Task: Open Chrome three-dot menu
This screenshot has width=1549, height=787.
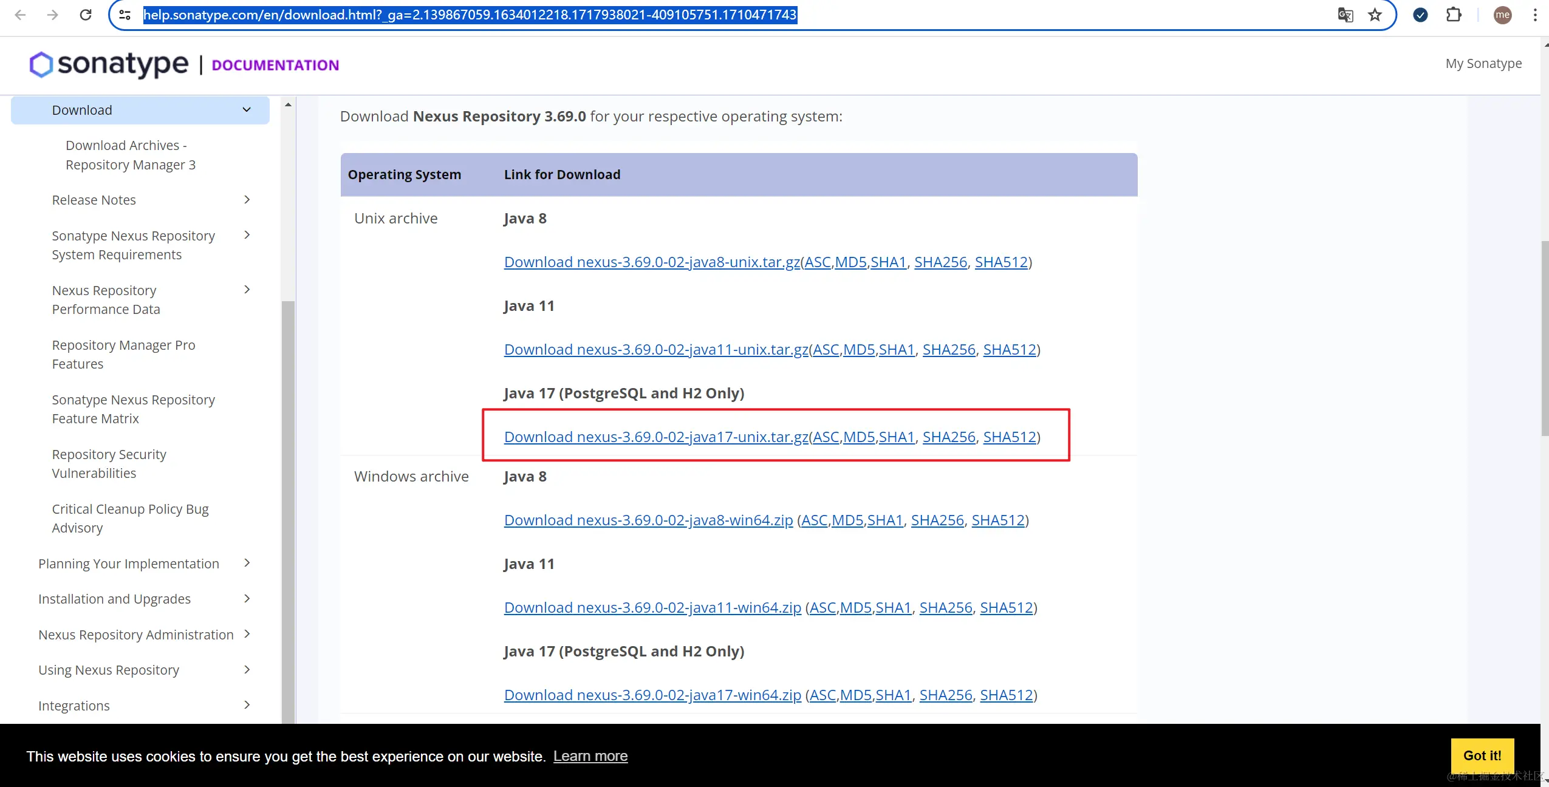Action: tap(1534, 15)
